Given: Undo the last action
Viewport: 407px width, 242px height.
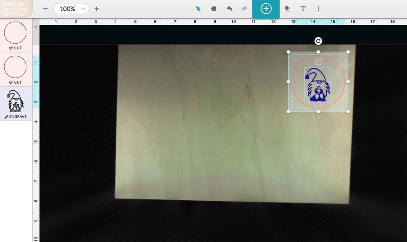Looking at the screenshot, I should click(229, 9).
